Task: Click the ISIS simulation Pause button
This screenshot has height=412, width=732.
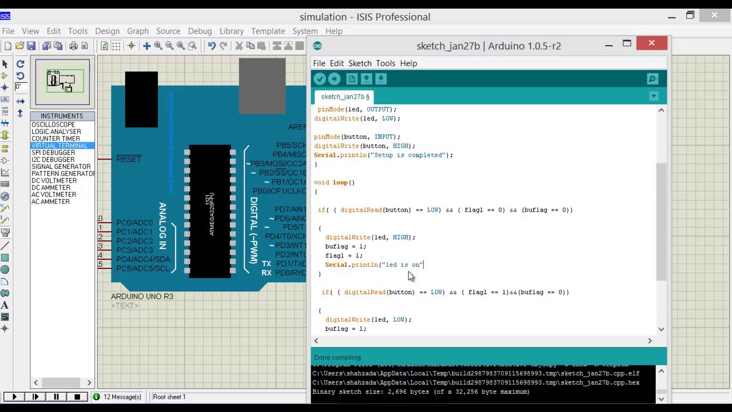Action: click(x=56, y=397)
